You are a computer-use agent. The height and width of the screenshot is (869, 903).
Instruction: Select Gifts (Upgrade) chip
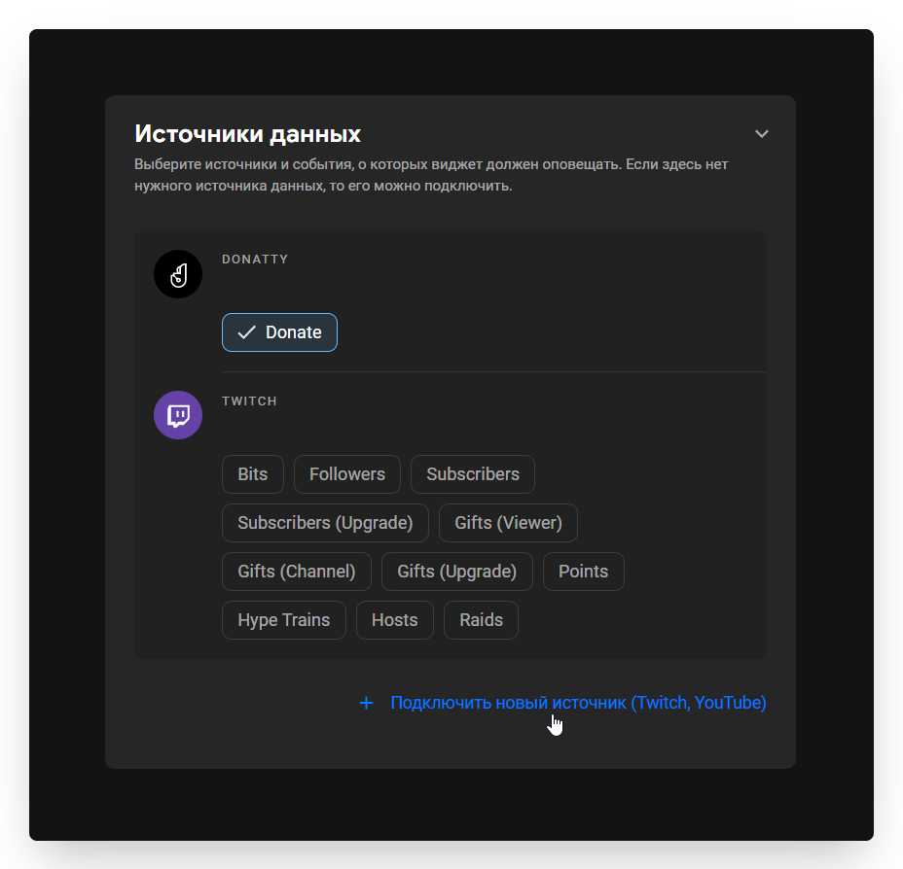(x=456, y=572)
